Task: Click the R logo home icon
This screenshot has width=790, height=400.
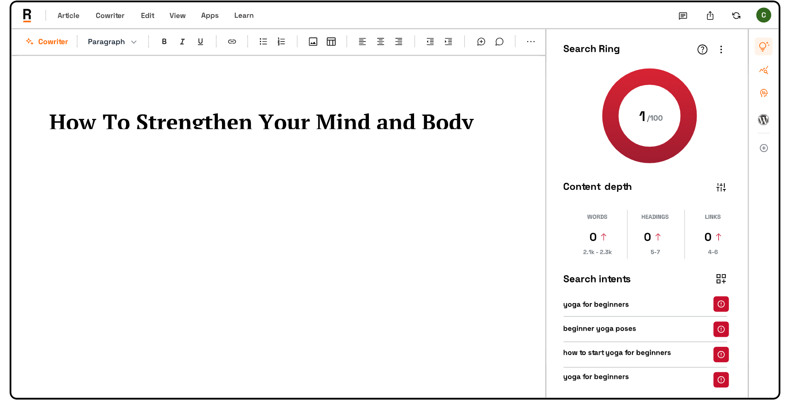Action: (27, 15)
